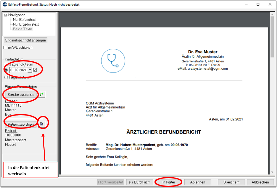This screenshot has height=188, width=277.
Task: Open the Karteidatum date dropdown arrow
Action: click(x=30, y=70)
